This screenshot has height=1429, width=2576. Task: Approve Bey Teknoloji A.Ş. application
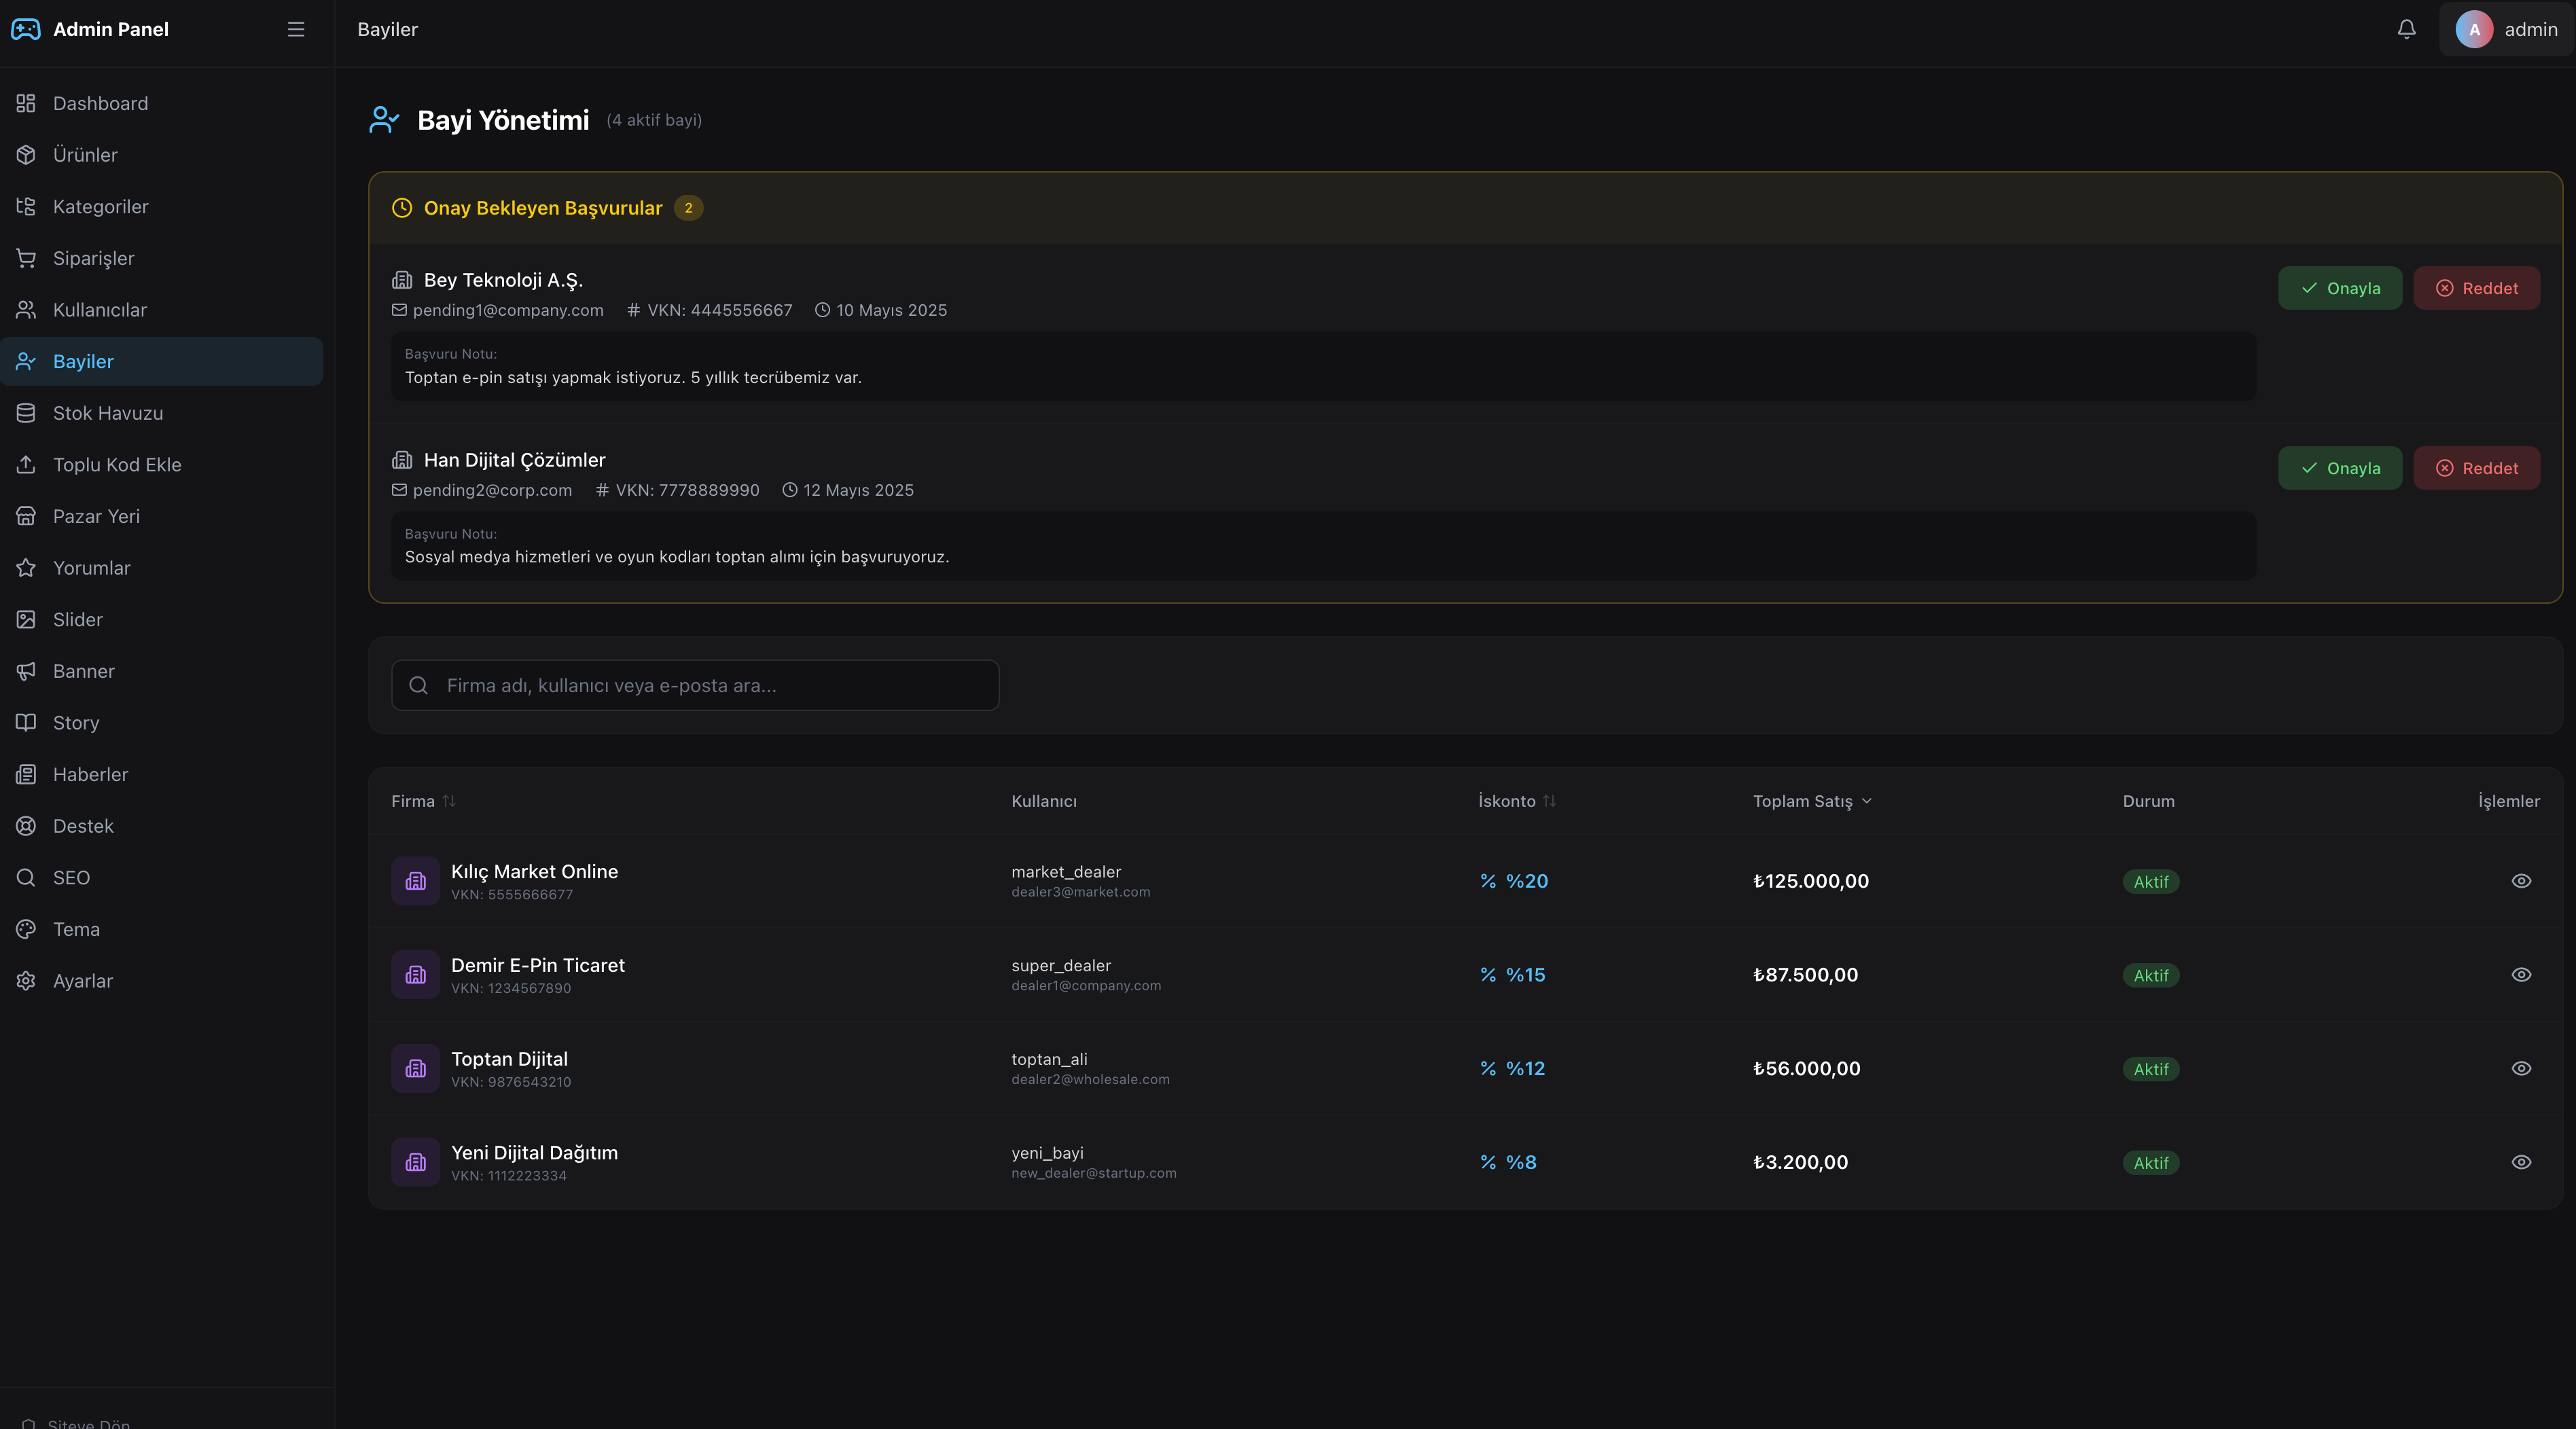tap(2339, 288)
